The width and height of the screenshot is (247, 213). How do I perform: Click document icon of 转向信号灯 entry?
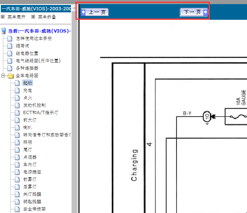[x=17, y=135]
